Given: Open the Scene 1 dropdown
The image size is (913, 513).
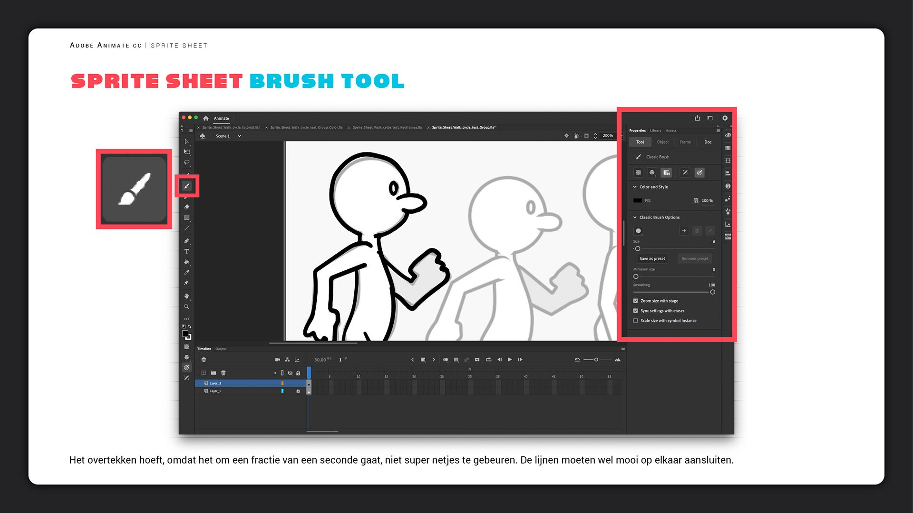Looking at the screenshot, I should pos(239,136).
